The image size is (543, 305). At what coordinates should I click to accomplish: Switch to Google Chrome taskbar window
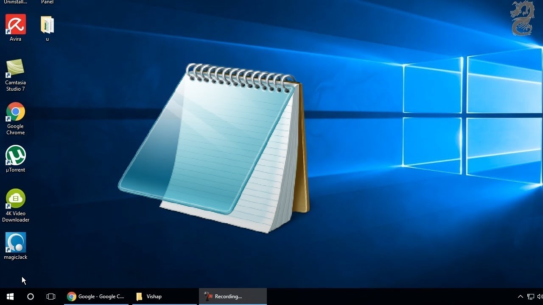pos(96,297)
